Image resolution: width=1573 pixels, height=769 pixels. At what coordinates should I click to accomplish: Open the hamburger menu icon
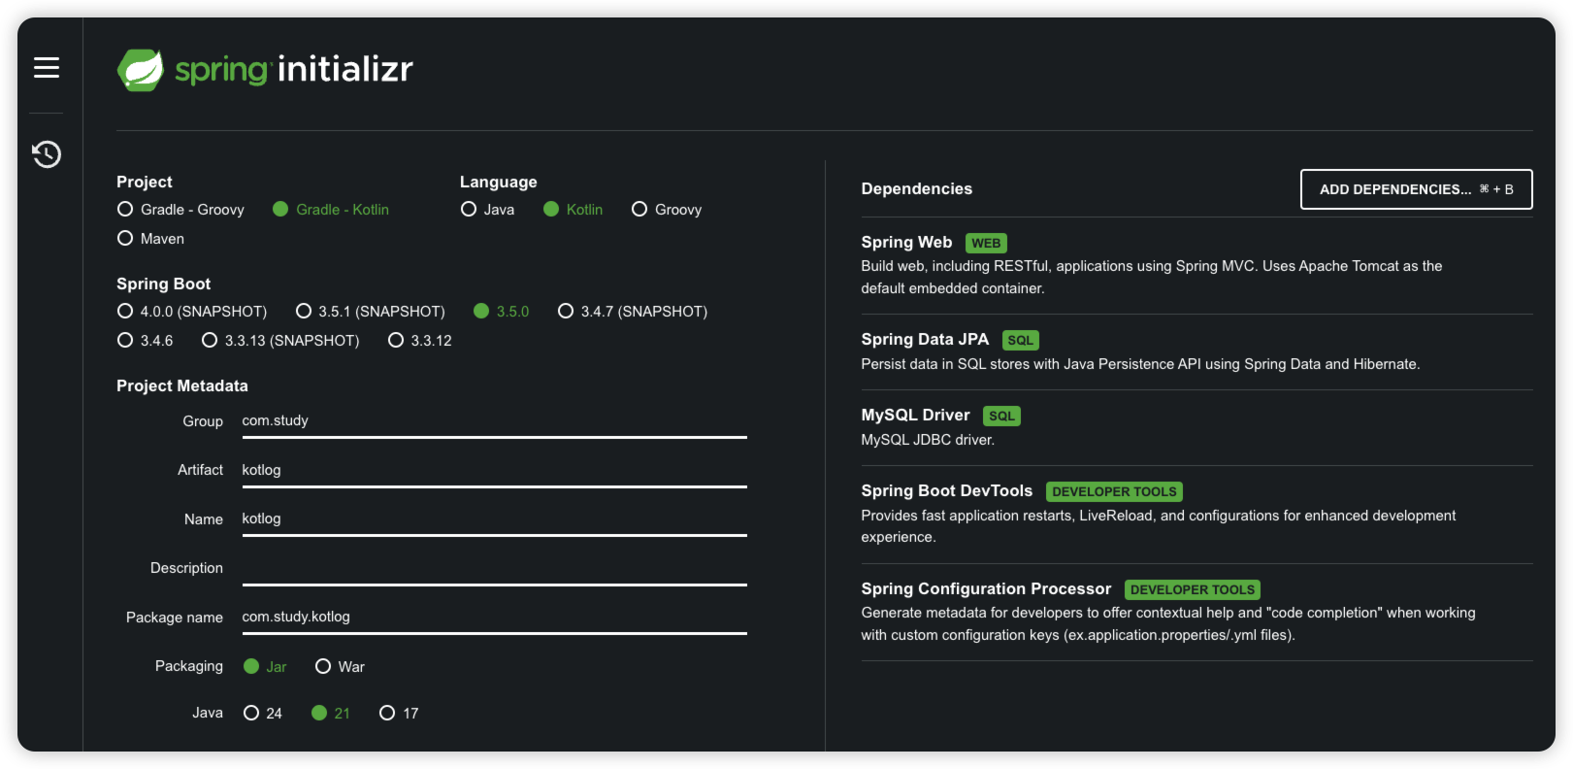click(x=47, y=68)
